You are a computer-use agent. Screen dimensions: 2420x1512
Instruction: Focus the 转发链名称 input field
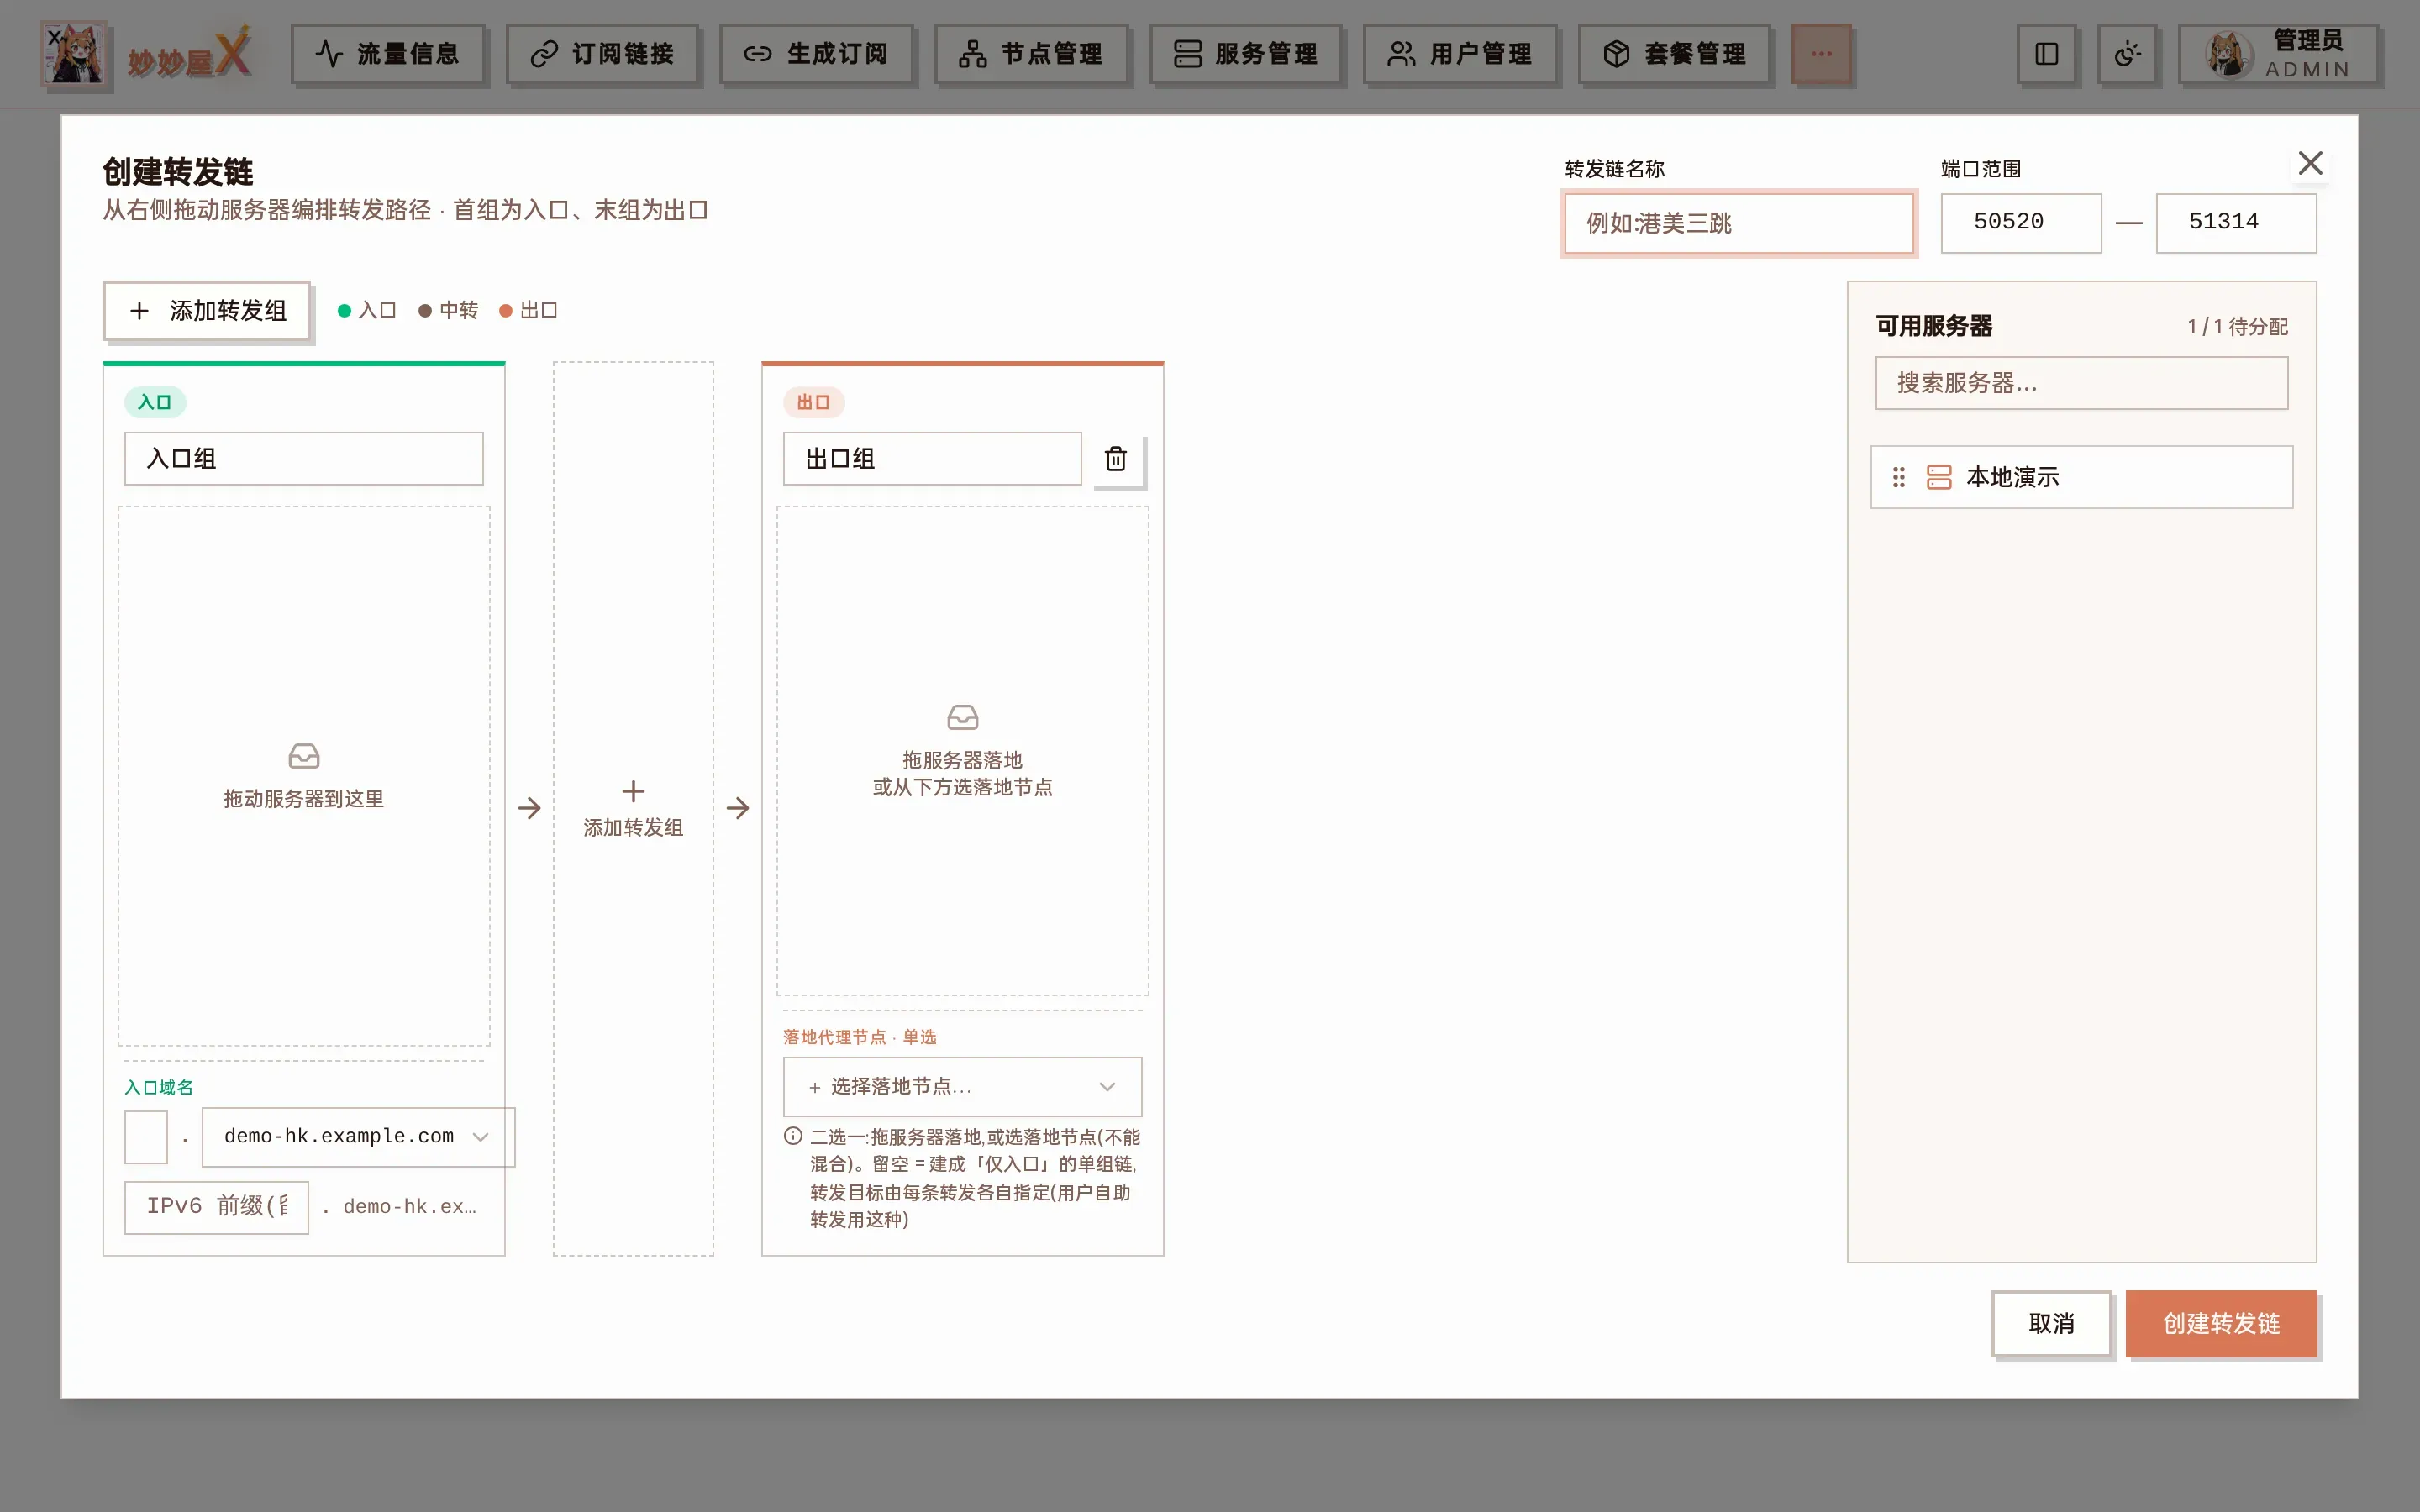1738,223
